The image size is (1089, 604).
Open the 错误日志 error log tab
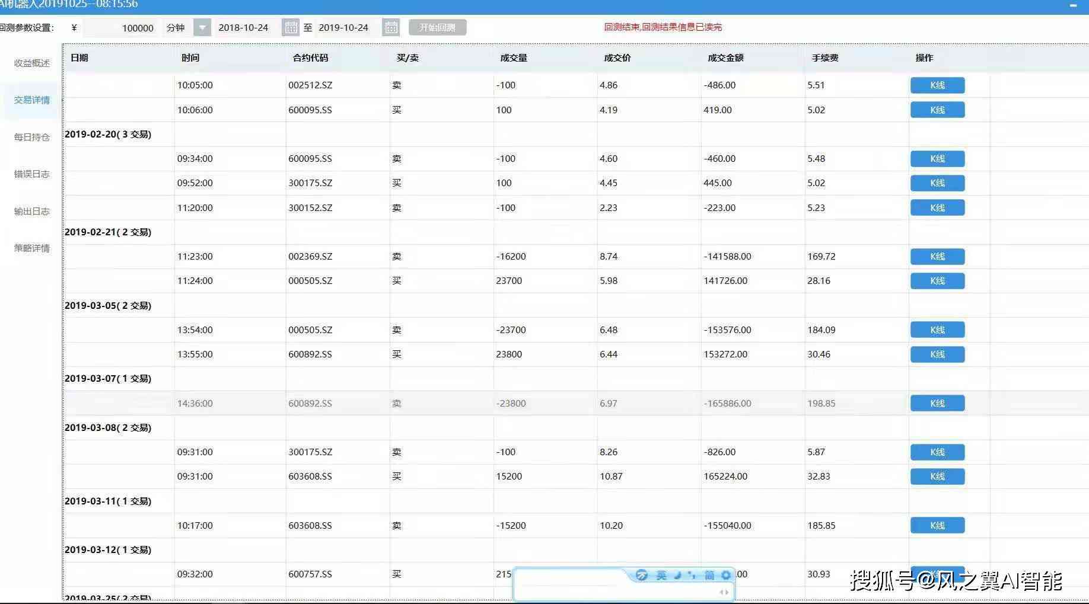[x=32, y=174]
